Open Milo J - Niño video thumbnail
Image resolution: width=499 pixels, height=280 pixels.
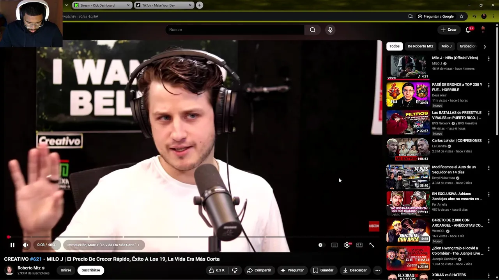[x=408, y=67]
